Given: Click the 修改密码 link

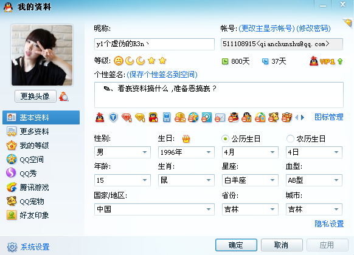Looking at the screenshot, I should point(313,29).
